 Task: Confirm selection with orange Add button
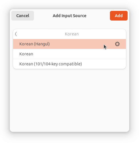click(119, 16)
